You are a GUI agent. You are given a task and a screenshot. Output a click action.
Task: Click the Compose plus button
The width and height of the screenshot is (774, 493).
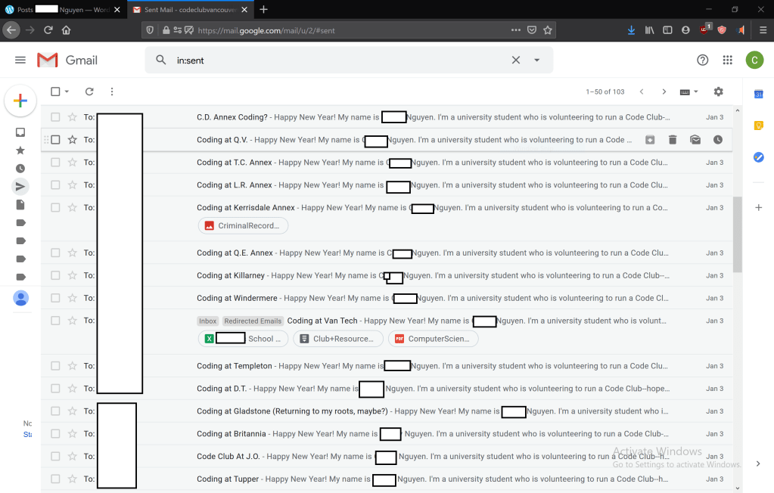point(20,101)
